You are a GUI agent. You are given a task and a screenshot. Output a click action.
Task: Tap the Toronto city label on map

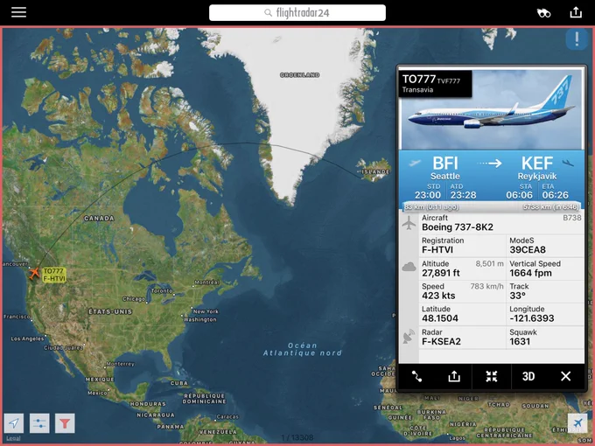(162, 291)
